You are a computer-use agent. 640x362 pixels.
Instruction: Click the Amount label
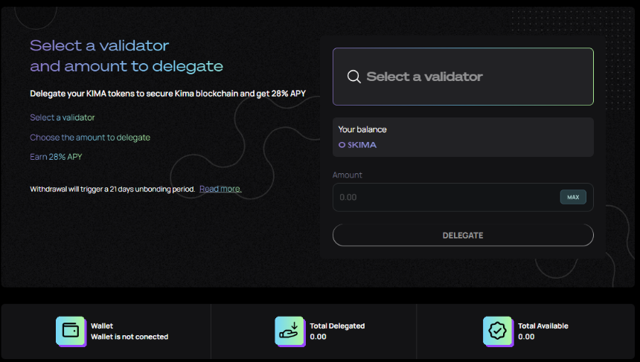[x=348, y=175]
